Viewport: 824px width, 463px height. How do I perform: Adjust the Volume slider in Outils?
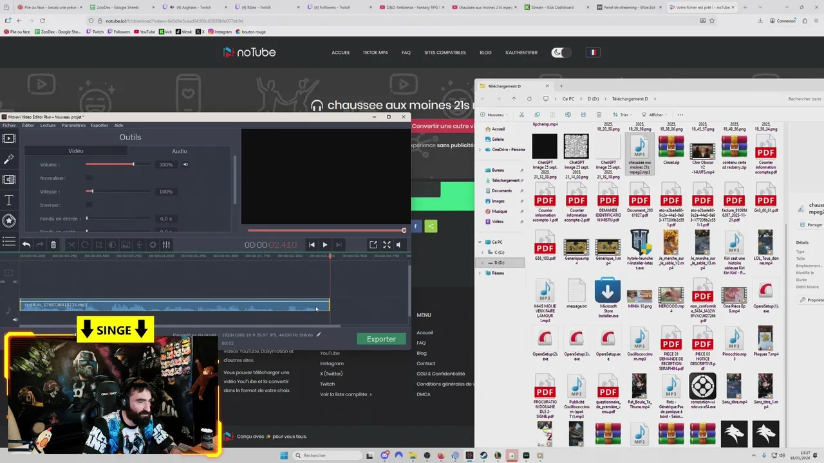tap(118, 165)
